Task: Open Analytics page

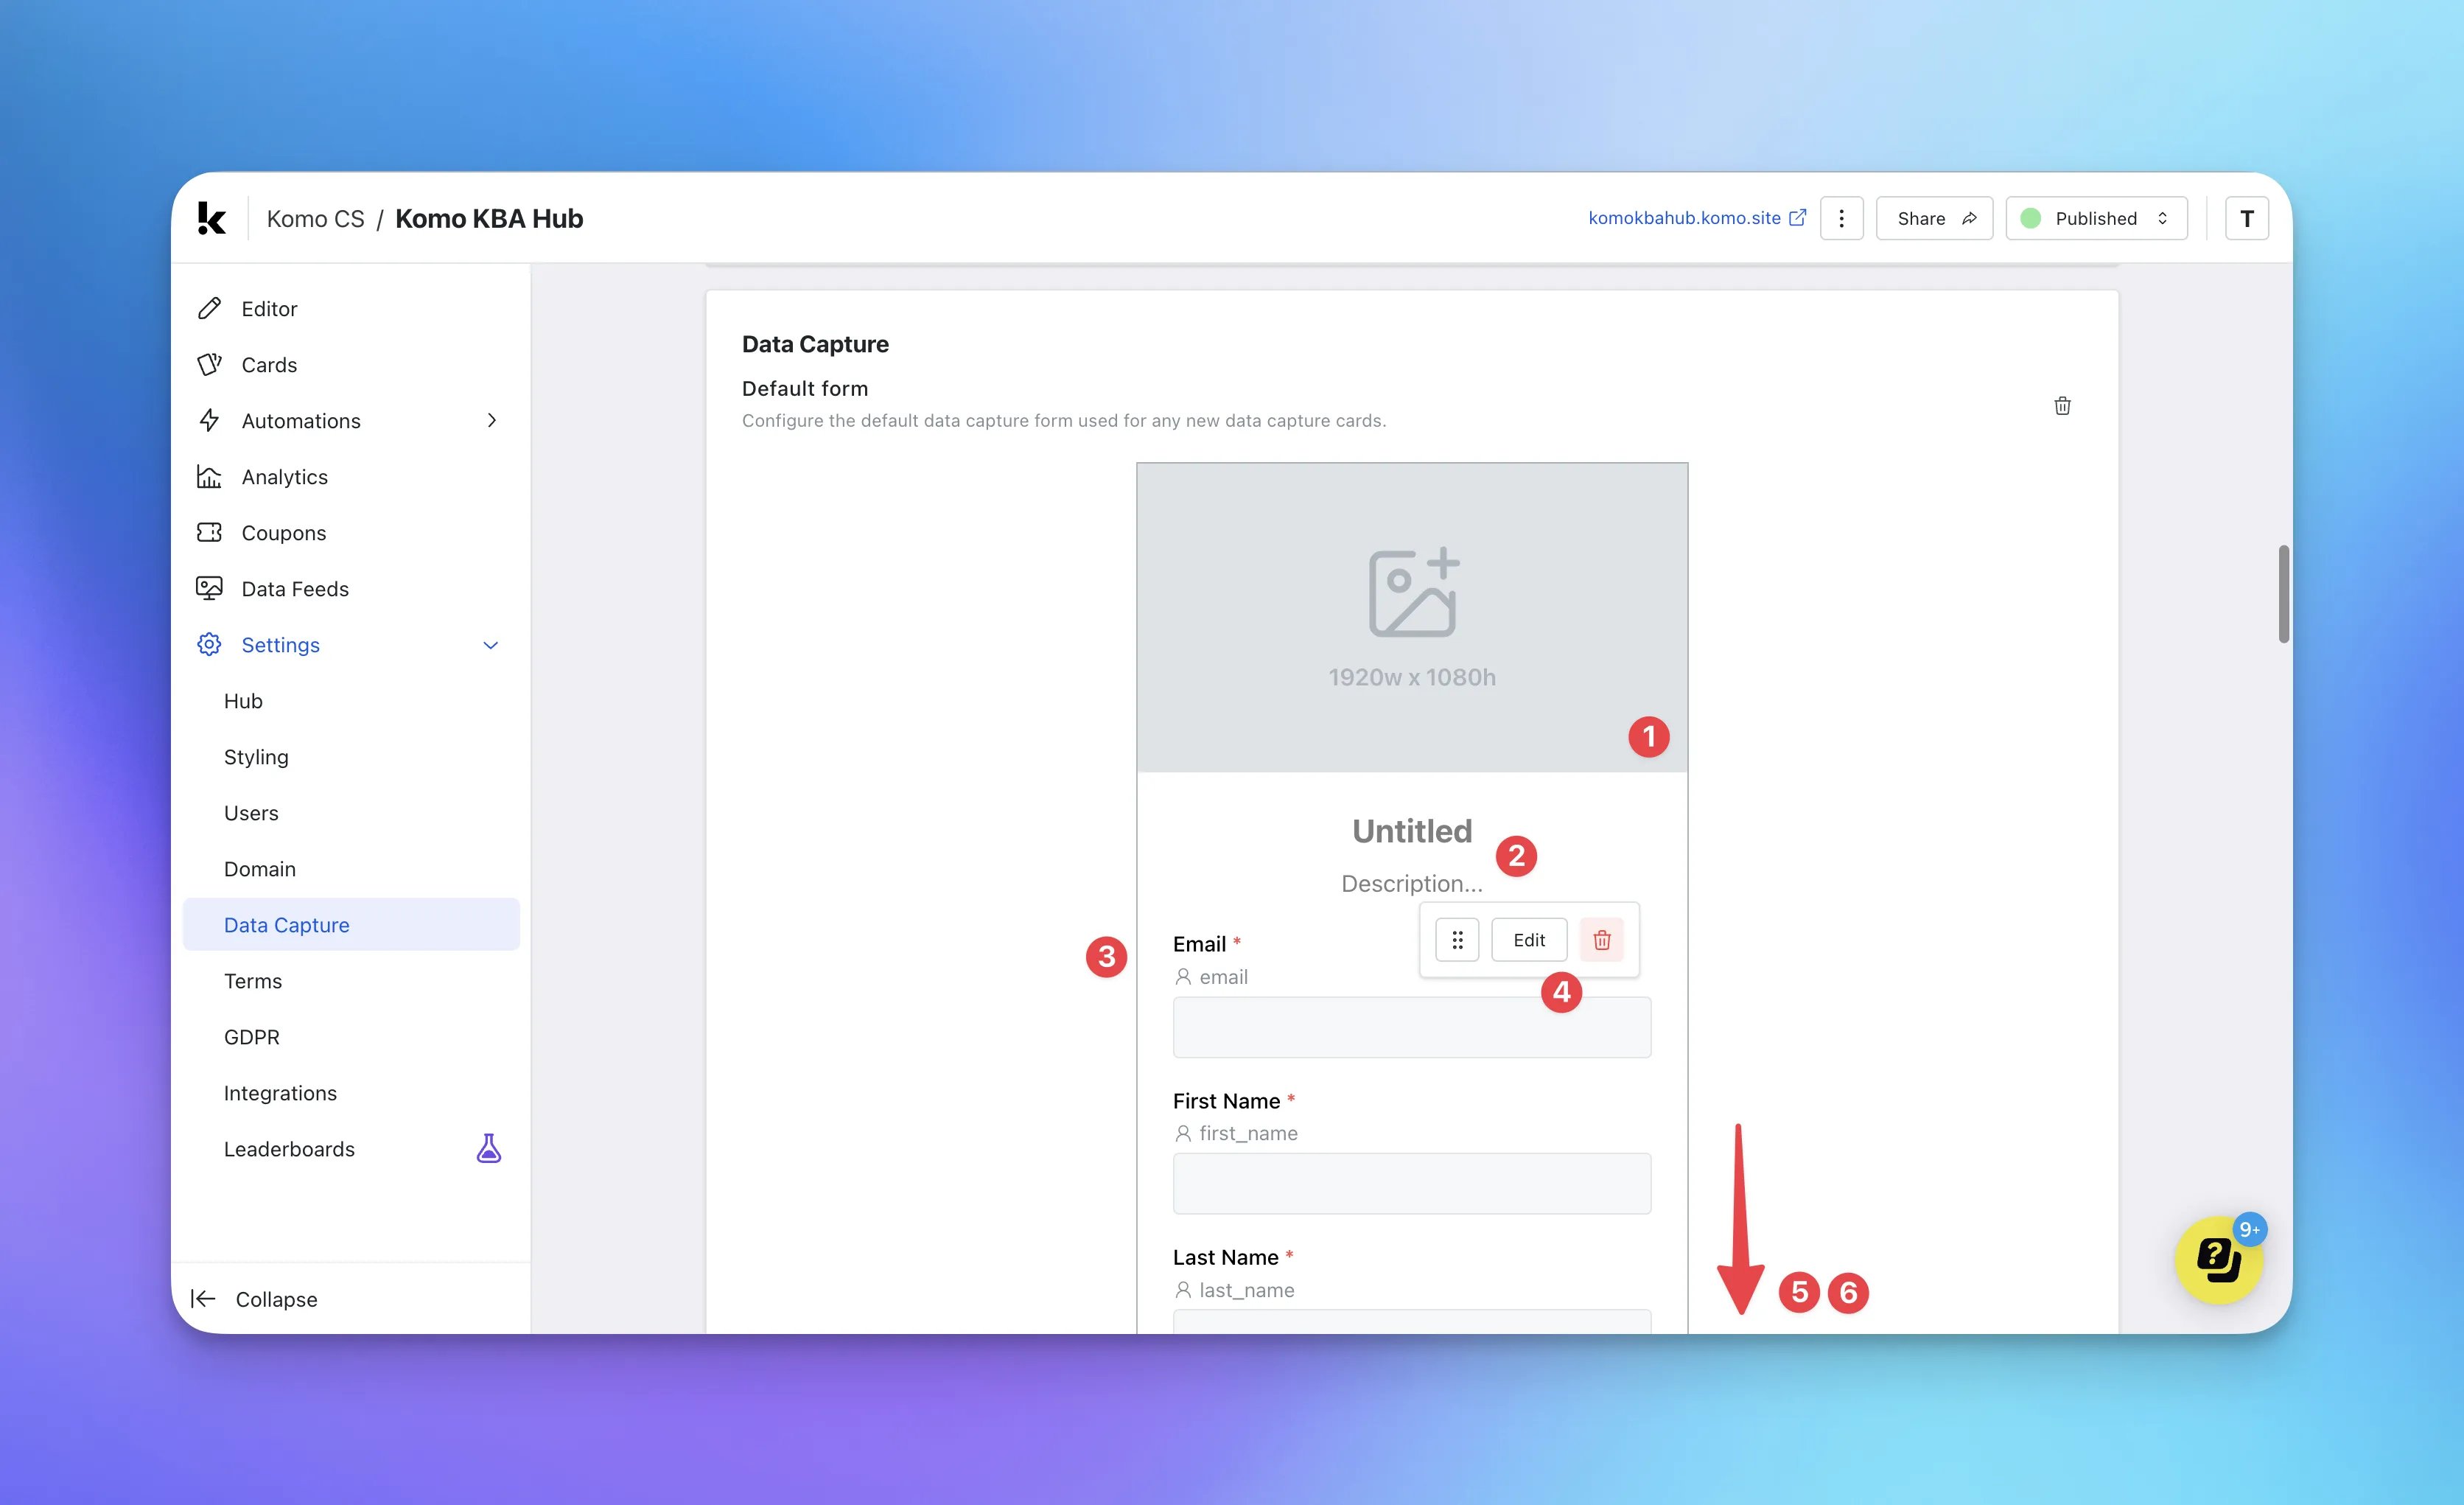Action: 350,476
